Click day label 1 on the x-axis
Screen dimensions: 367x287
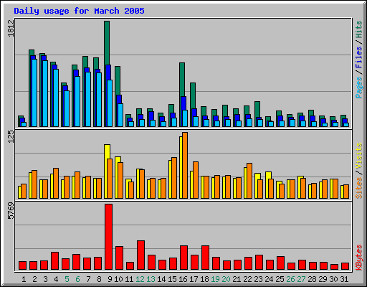point(24,279)
